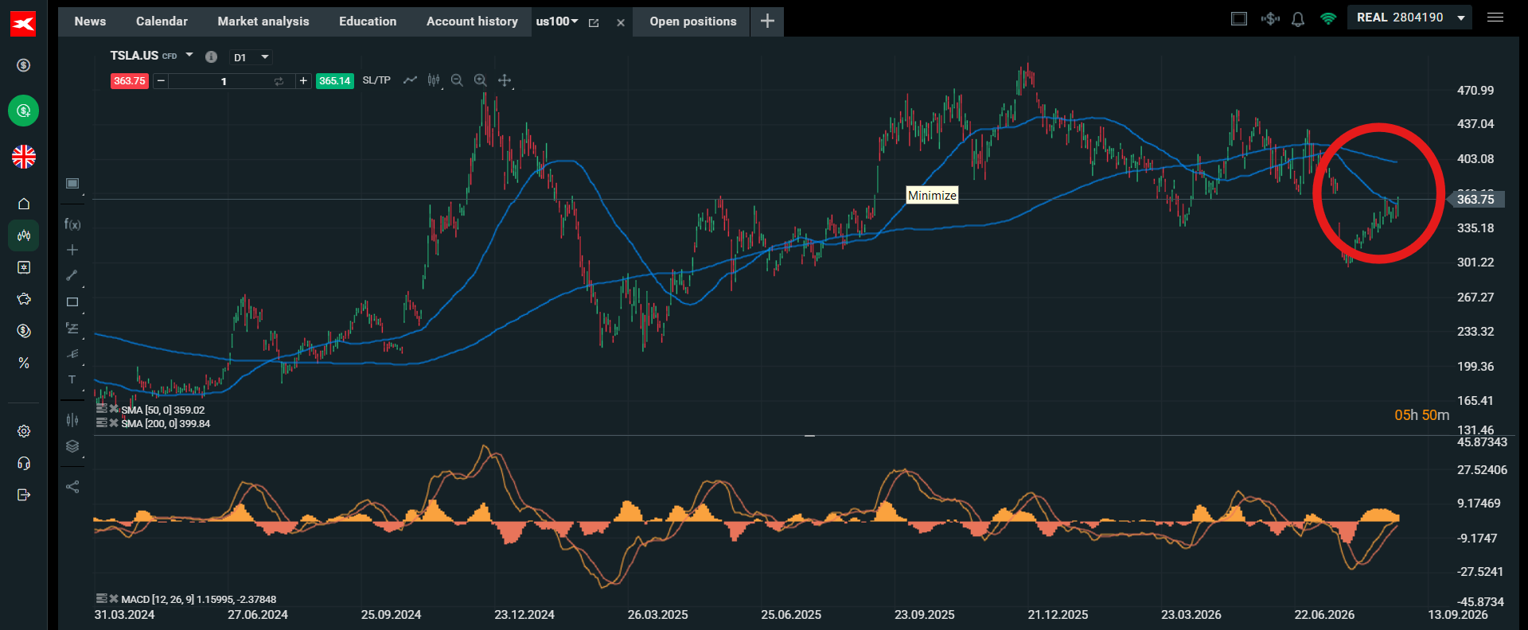
Task: Open the indicators f(x) tool
Action: coord(72,224)
